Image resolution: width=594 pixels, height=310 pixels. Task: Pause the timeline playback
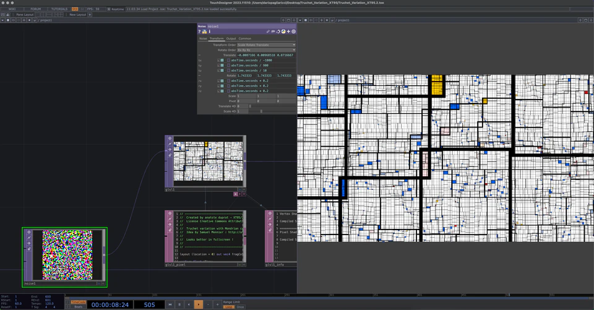tap(179, 304)
